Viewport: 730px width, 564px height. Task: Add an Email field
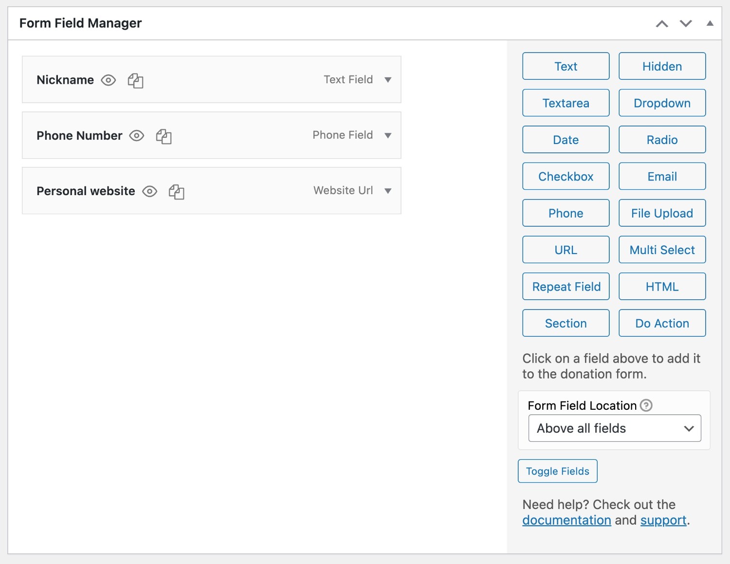(662, 176)
